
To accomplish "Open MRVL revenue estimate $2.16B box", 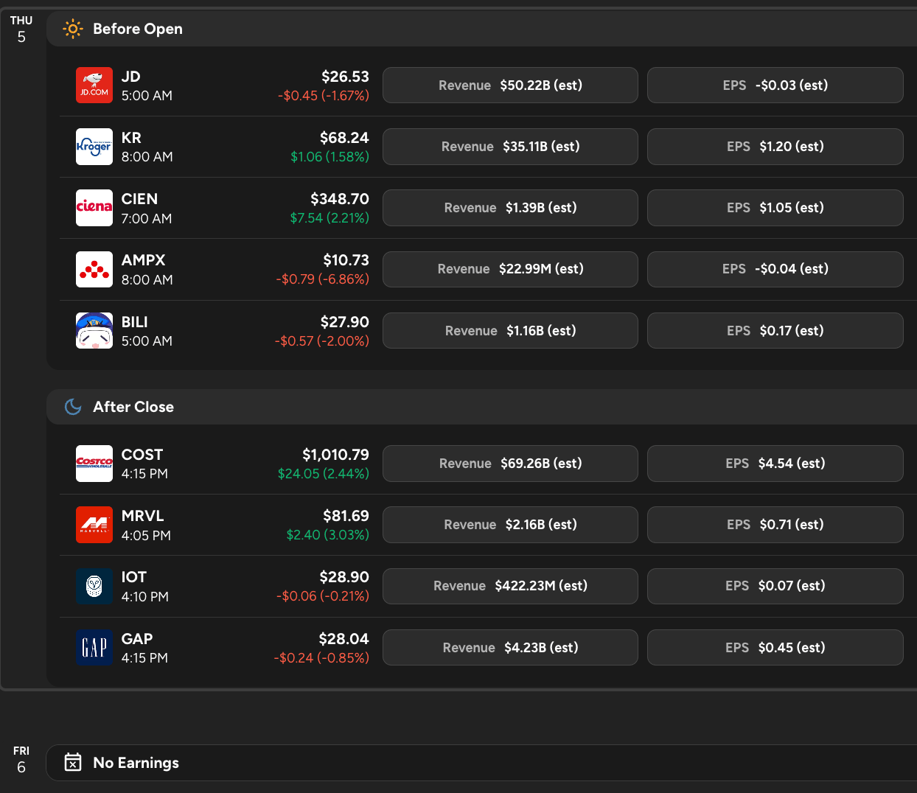I will tap(510, 525).
